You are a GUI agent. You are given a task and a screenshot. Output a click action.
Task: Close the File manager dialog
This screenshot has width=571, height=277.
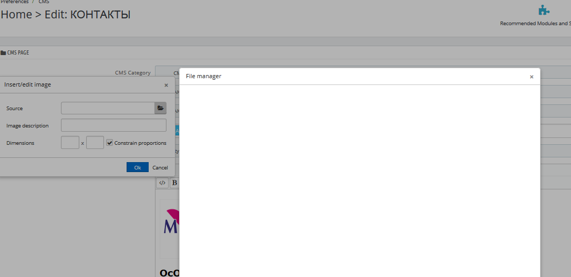click(532, 77)
